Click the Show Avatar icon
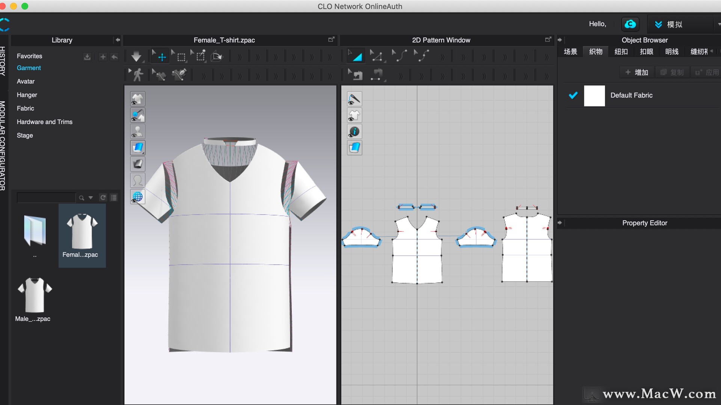This screenshot has height=405, width=721. 138,131
